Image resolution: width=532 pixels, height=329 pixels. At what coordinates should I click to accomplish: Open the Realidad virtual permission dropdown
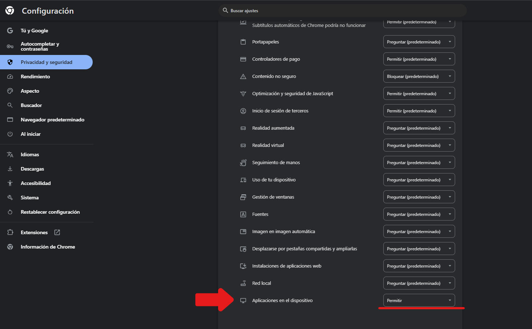point(419,145)
